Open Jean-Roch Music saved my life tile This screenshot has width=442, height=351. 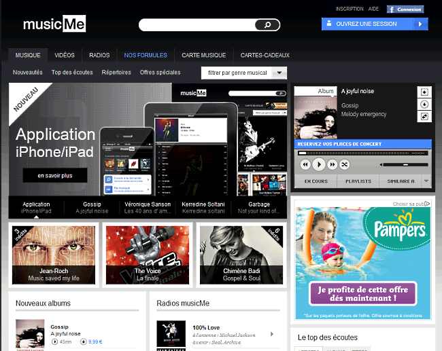[54, 255]
